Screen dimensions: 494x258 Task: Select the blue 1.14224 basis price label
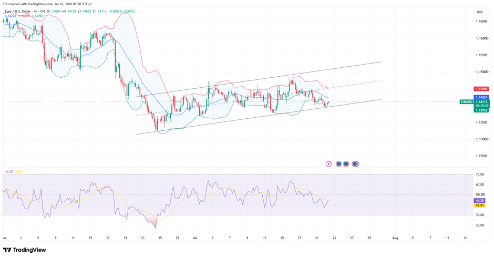coord(482,97)
